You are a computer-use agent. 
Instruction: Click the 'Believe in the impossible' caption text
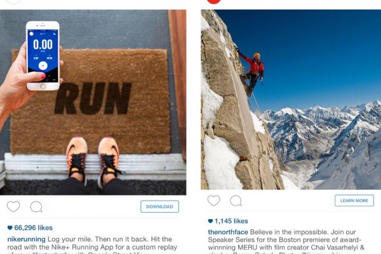tap(289, 232)
